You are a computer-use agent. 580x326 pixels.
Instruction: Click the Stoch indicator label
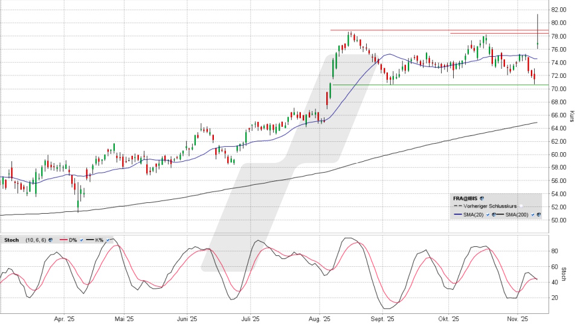pos(11,240)
